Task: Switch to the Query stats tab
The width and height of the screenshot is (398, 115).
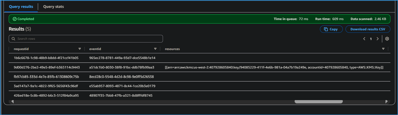Action: point(53,6)
